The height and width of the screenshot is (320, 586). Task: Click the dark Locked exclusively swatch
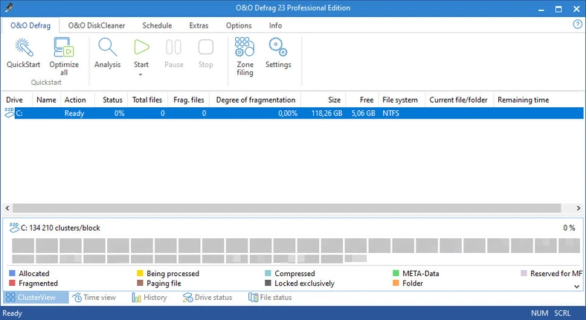point(268,283)
